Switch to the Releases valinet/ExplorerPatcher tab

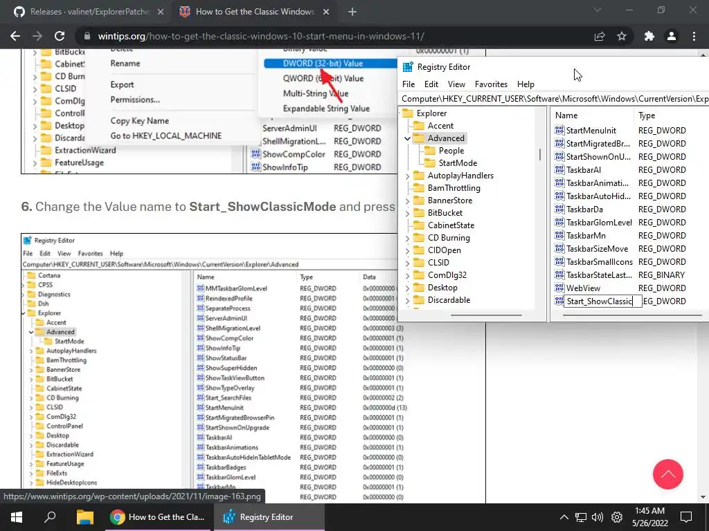click(89, 12)
